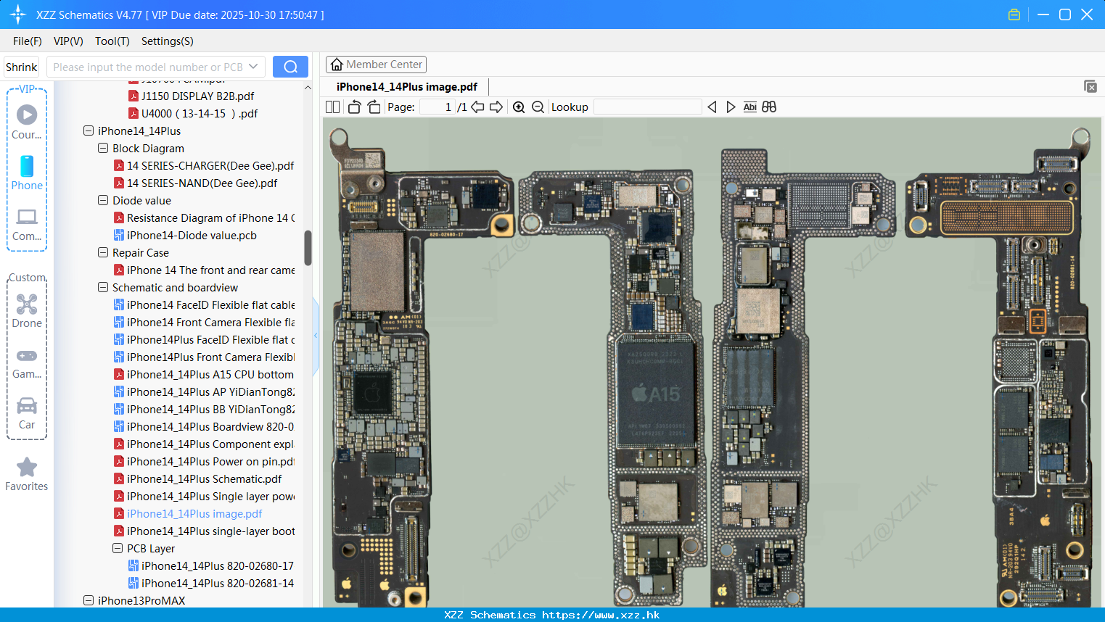Select Drone category in sidebar
The image size is (1105, 622).
pyautogui.click(x=27, y=311)
